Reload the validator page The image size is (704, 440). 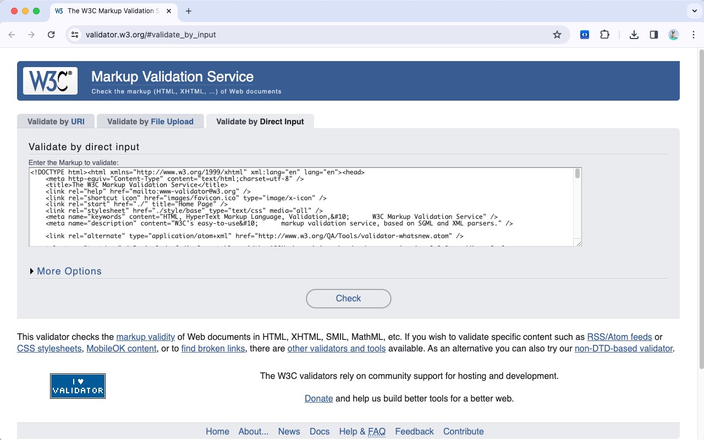click(51, 35)
